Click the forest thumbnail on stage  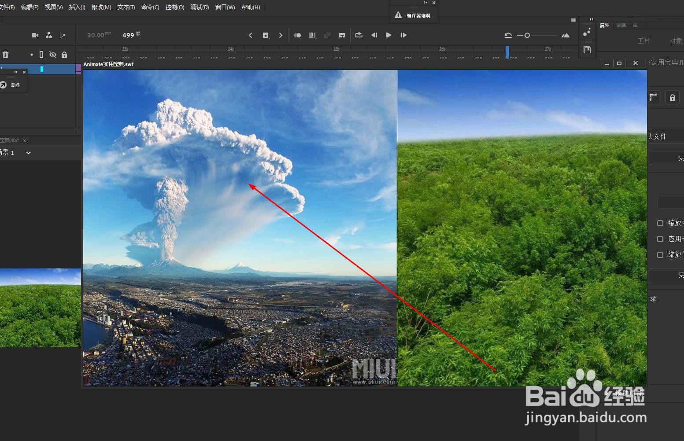coord(41,308)
